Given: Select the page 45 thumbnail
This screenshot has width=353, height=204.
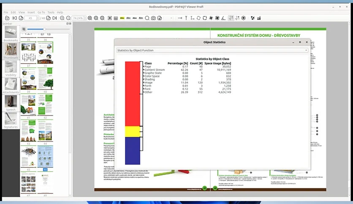Looking at the screenshot, I should pos(28,157).
